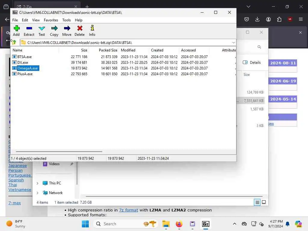Click the Info toolbar icon

[92, 31]
